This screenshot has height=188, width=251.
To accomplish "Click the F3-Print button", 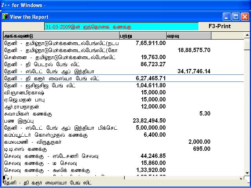I will (220, 26).
